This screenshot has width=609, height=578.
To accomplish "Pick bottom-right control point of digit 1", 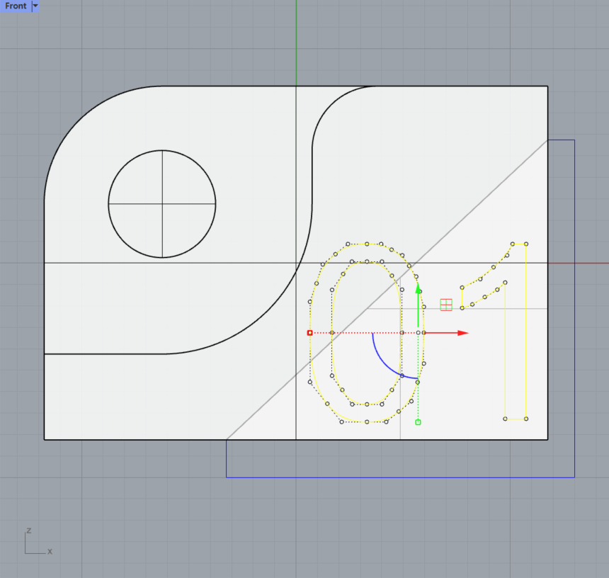I will coord(526,419).
